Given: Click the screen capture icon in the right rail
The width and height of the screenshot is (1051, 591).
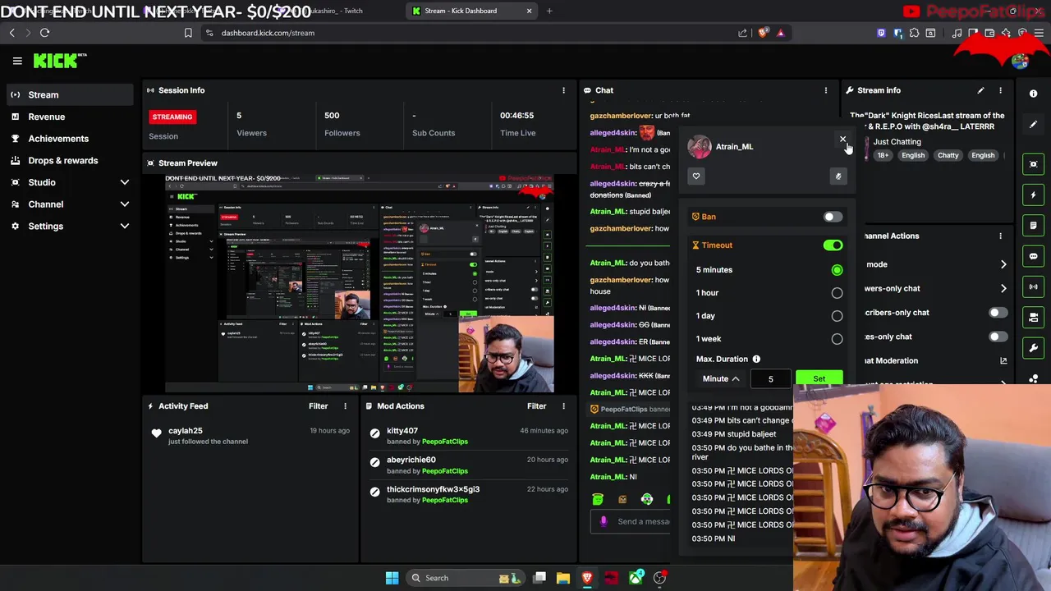Looking at the screenshot, I should tap(1033, 164).
